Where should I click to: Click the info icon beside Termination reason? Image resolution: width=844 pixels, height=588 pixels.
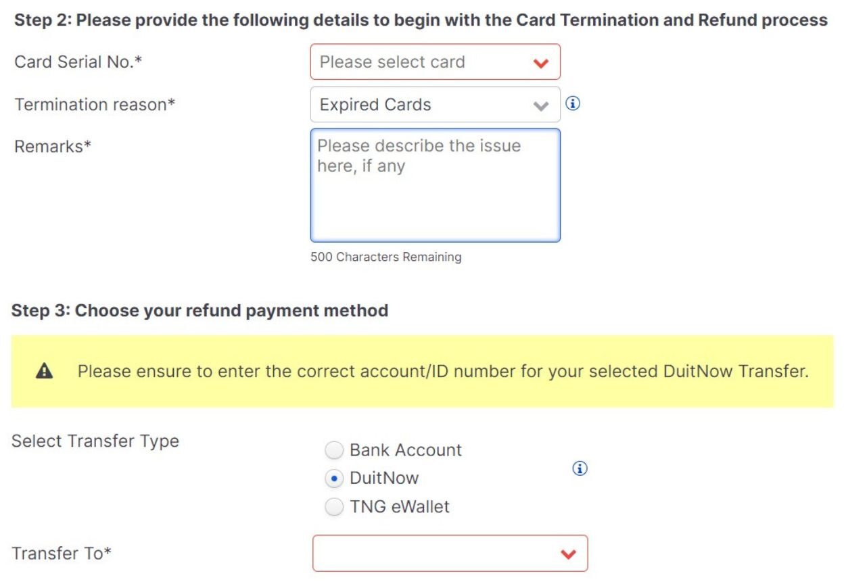[573, 104]
